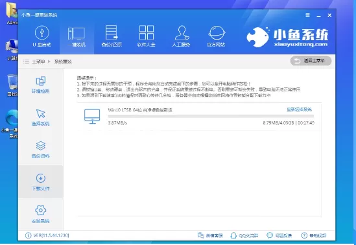Screen dimensions: 356x245
Task: Click the 主菜单 breadcrumb
Action: tap(38, 62)
